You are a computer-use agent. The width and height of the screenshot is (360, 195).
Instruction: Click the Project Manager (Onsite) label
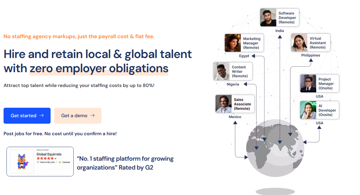[x=326, y=84]
